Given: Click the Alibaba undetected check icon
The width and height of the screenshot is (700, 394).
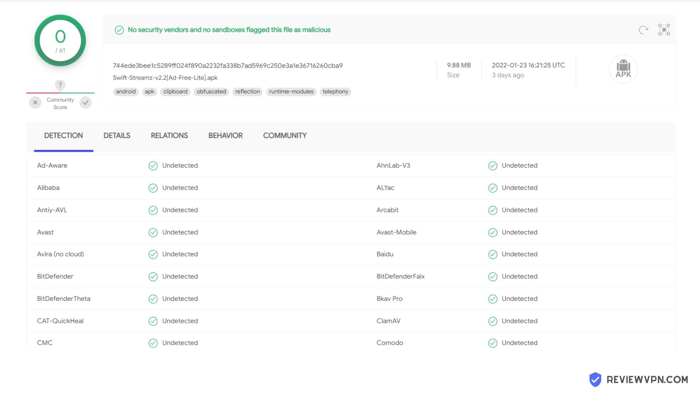Looking at the screenshot, I should tap(153, 188).
